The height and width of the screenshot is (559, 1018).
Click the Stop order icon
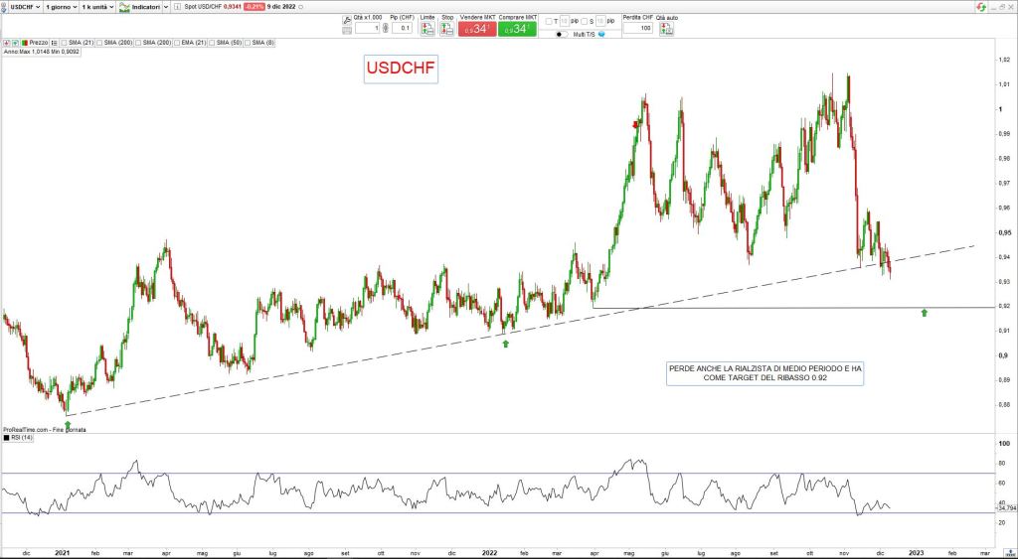click(x=447, y=28)
